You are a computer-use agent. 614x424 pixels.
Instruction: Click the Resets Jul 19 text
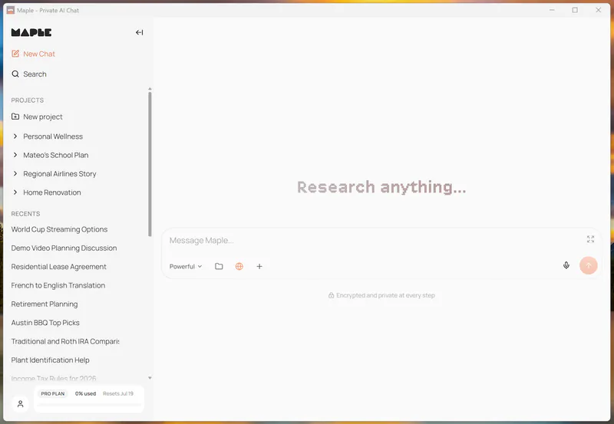118,393
